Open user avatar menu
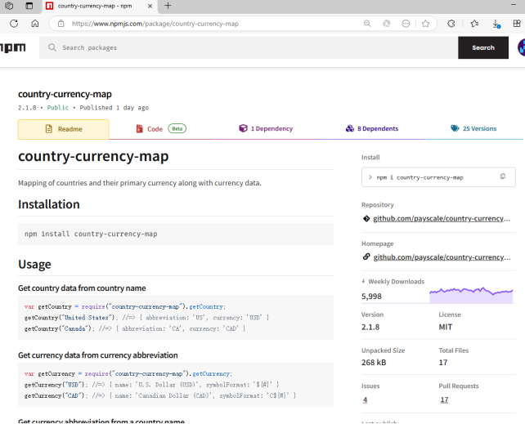 coord(521,47)
